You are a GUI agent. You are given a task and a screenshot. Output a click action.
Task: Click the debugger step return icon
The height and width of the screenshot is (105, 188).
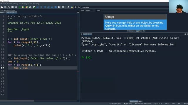(x=48, y=7)
